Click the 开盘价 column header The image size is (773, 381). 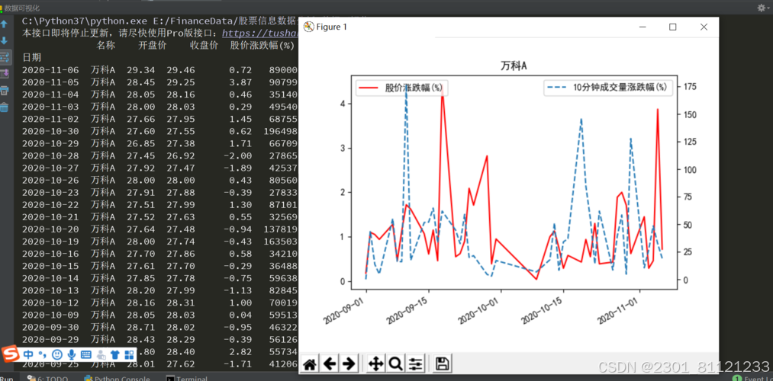pos(153,45)
